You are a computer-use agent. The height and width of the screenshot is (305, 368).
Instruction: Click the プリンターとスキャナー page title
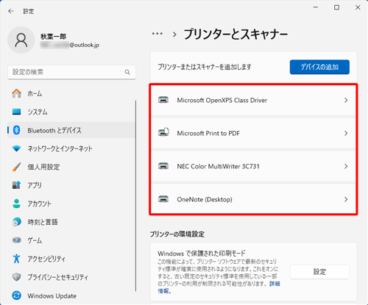[236, 34]
